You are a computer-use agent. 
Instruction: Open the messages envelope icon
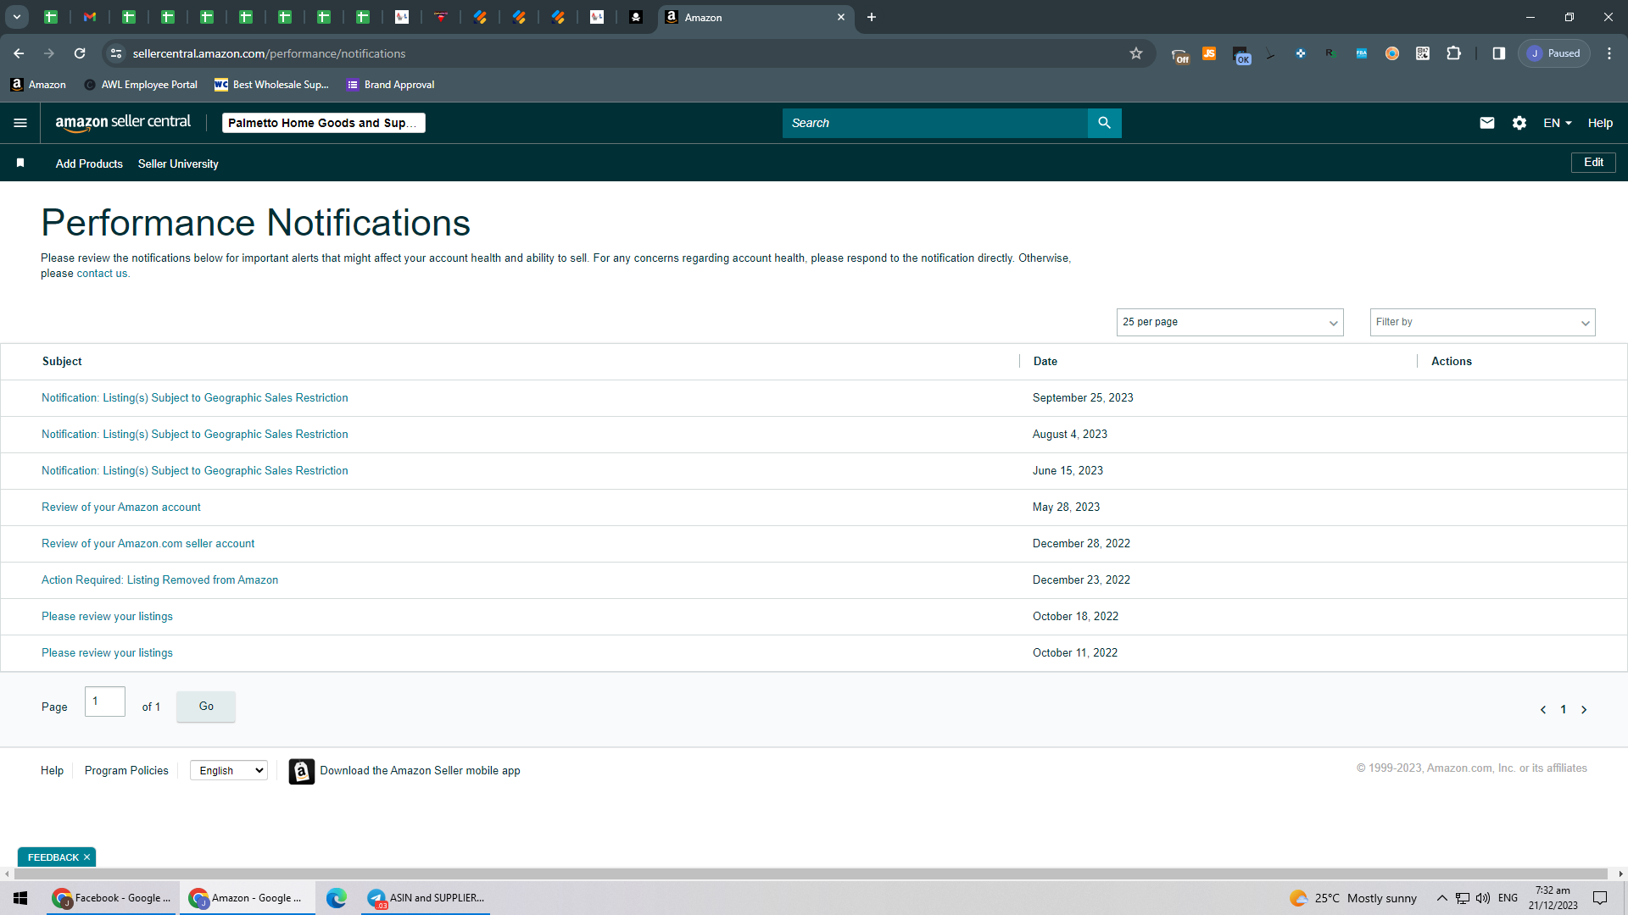[x=1487, y=123]
